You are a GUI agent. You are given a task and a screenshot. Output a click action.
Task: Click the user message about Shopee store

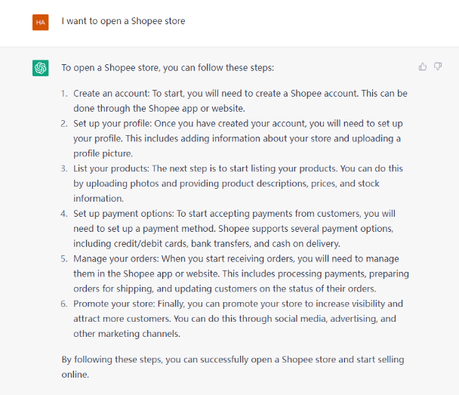click(123, 21)
